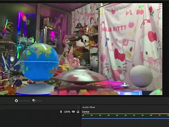Click the Filters icon in source toolbar

[x=34, y=101]
